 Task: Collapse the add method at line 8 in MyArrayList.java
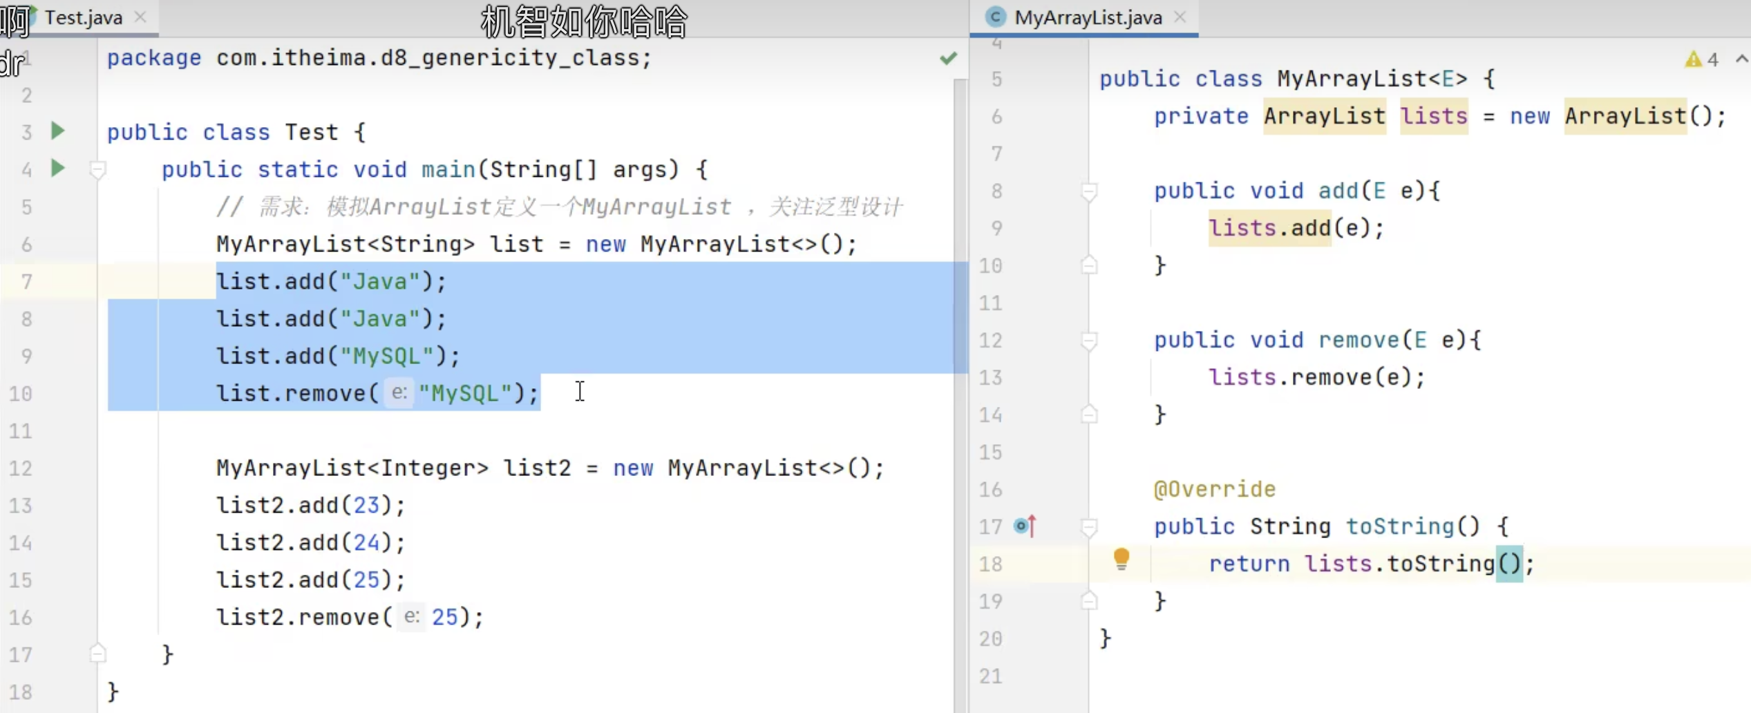point(1089,191)
